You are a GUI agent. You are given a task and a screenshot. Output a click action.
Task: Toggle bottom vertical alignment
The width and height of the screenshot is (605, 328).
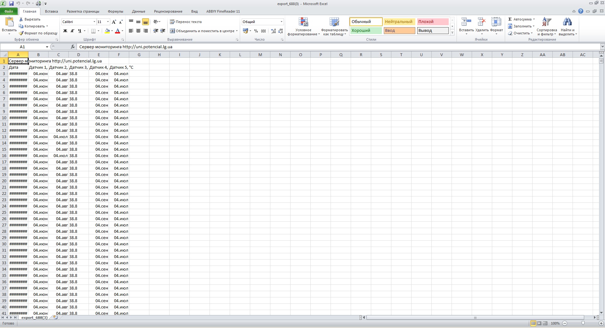pos(146,22)
